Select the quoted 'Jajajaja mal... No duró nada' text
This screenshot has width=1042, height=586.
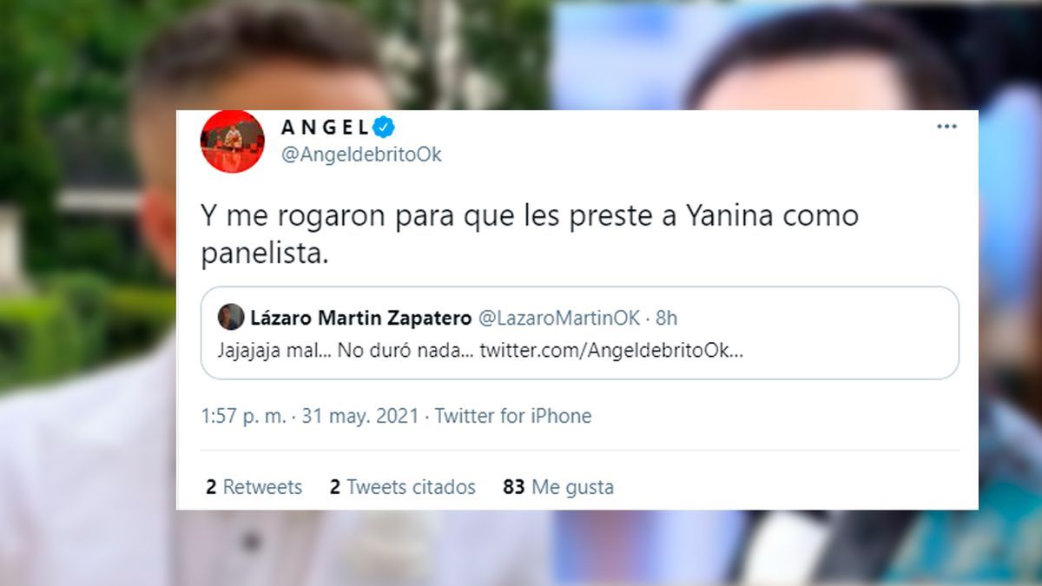pos(345,352)
